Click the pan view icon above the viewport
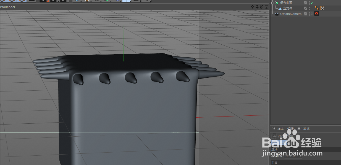 click(x=253, y=7)
